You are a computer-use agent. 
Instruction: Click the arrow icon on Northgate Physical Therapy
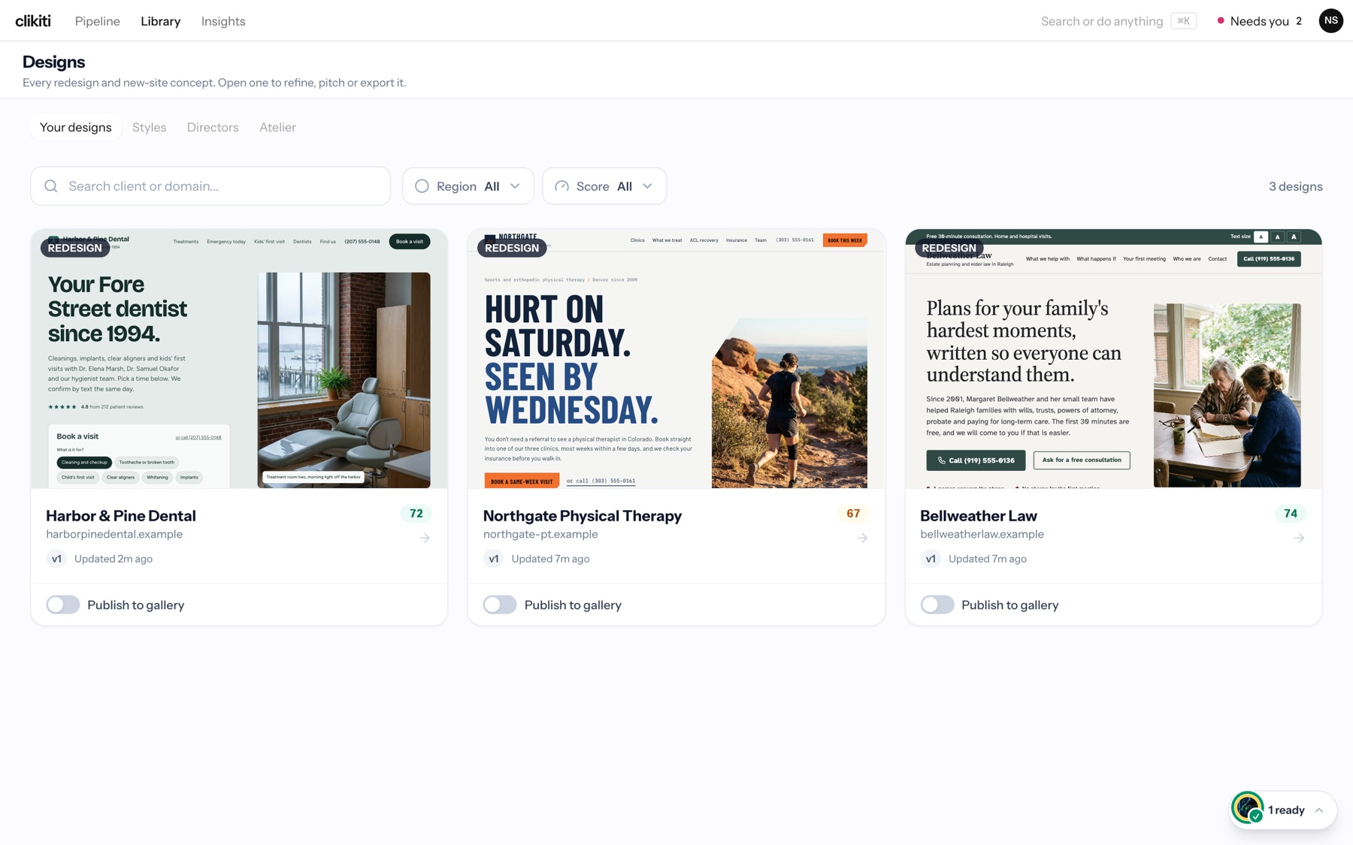[x=862, y=538]
